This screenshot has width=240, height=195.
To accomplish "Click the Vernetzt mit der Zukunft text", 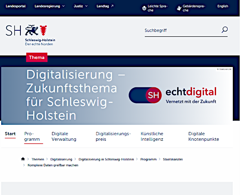I will (191, 101).
